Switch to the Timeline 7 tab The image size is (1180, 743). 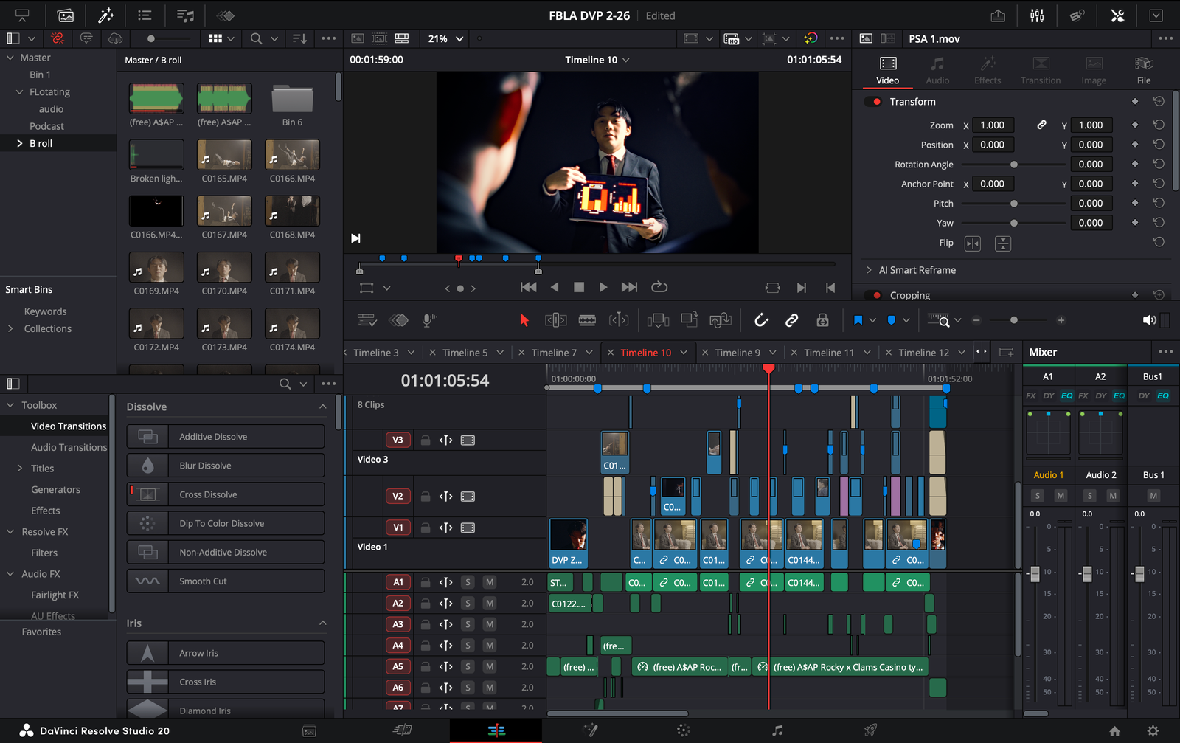554,353
